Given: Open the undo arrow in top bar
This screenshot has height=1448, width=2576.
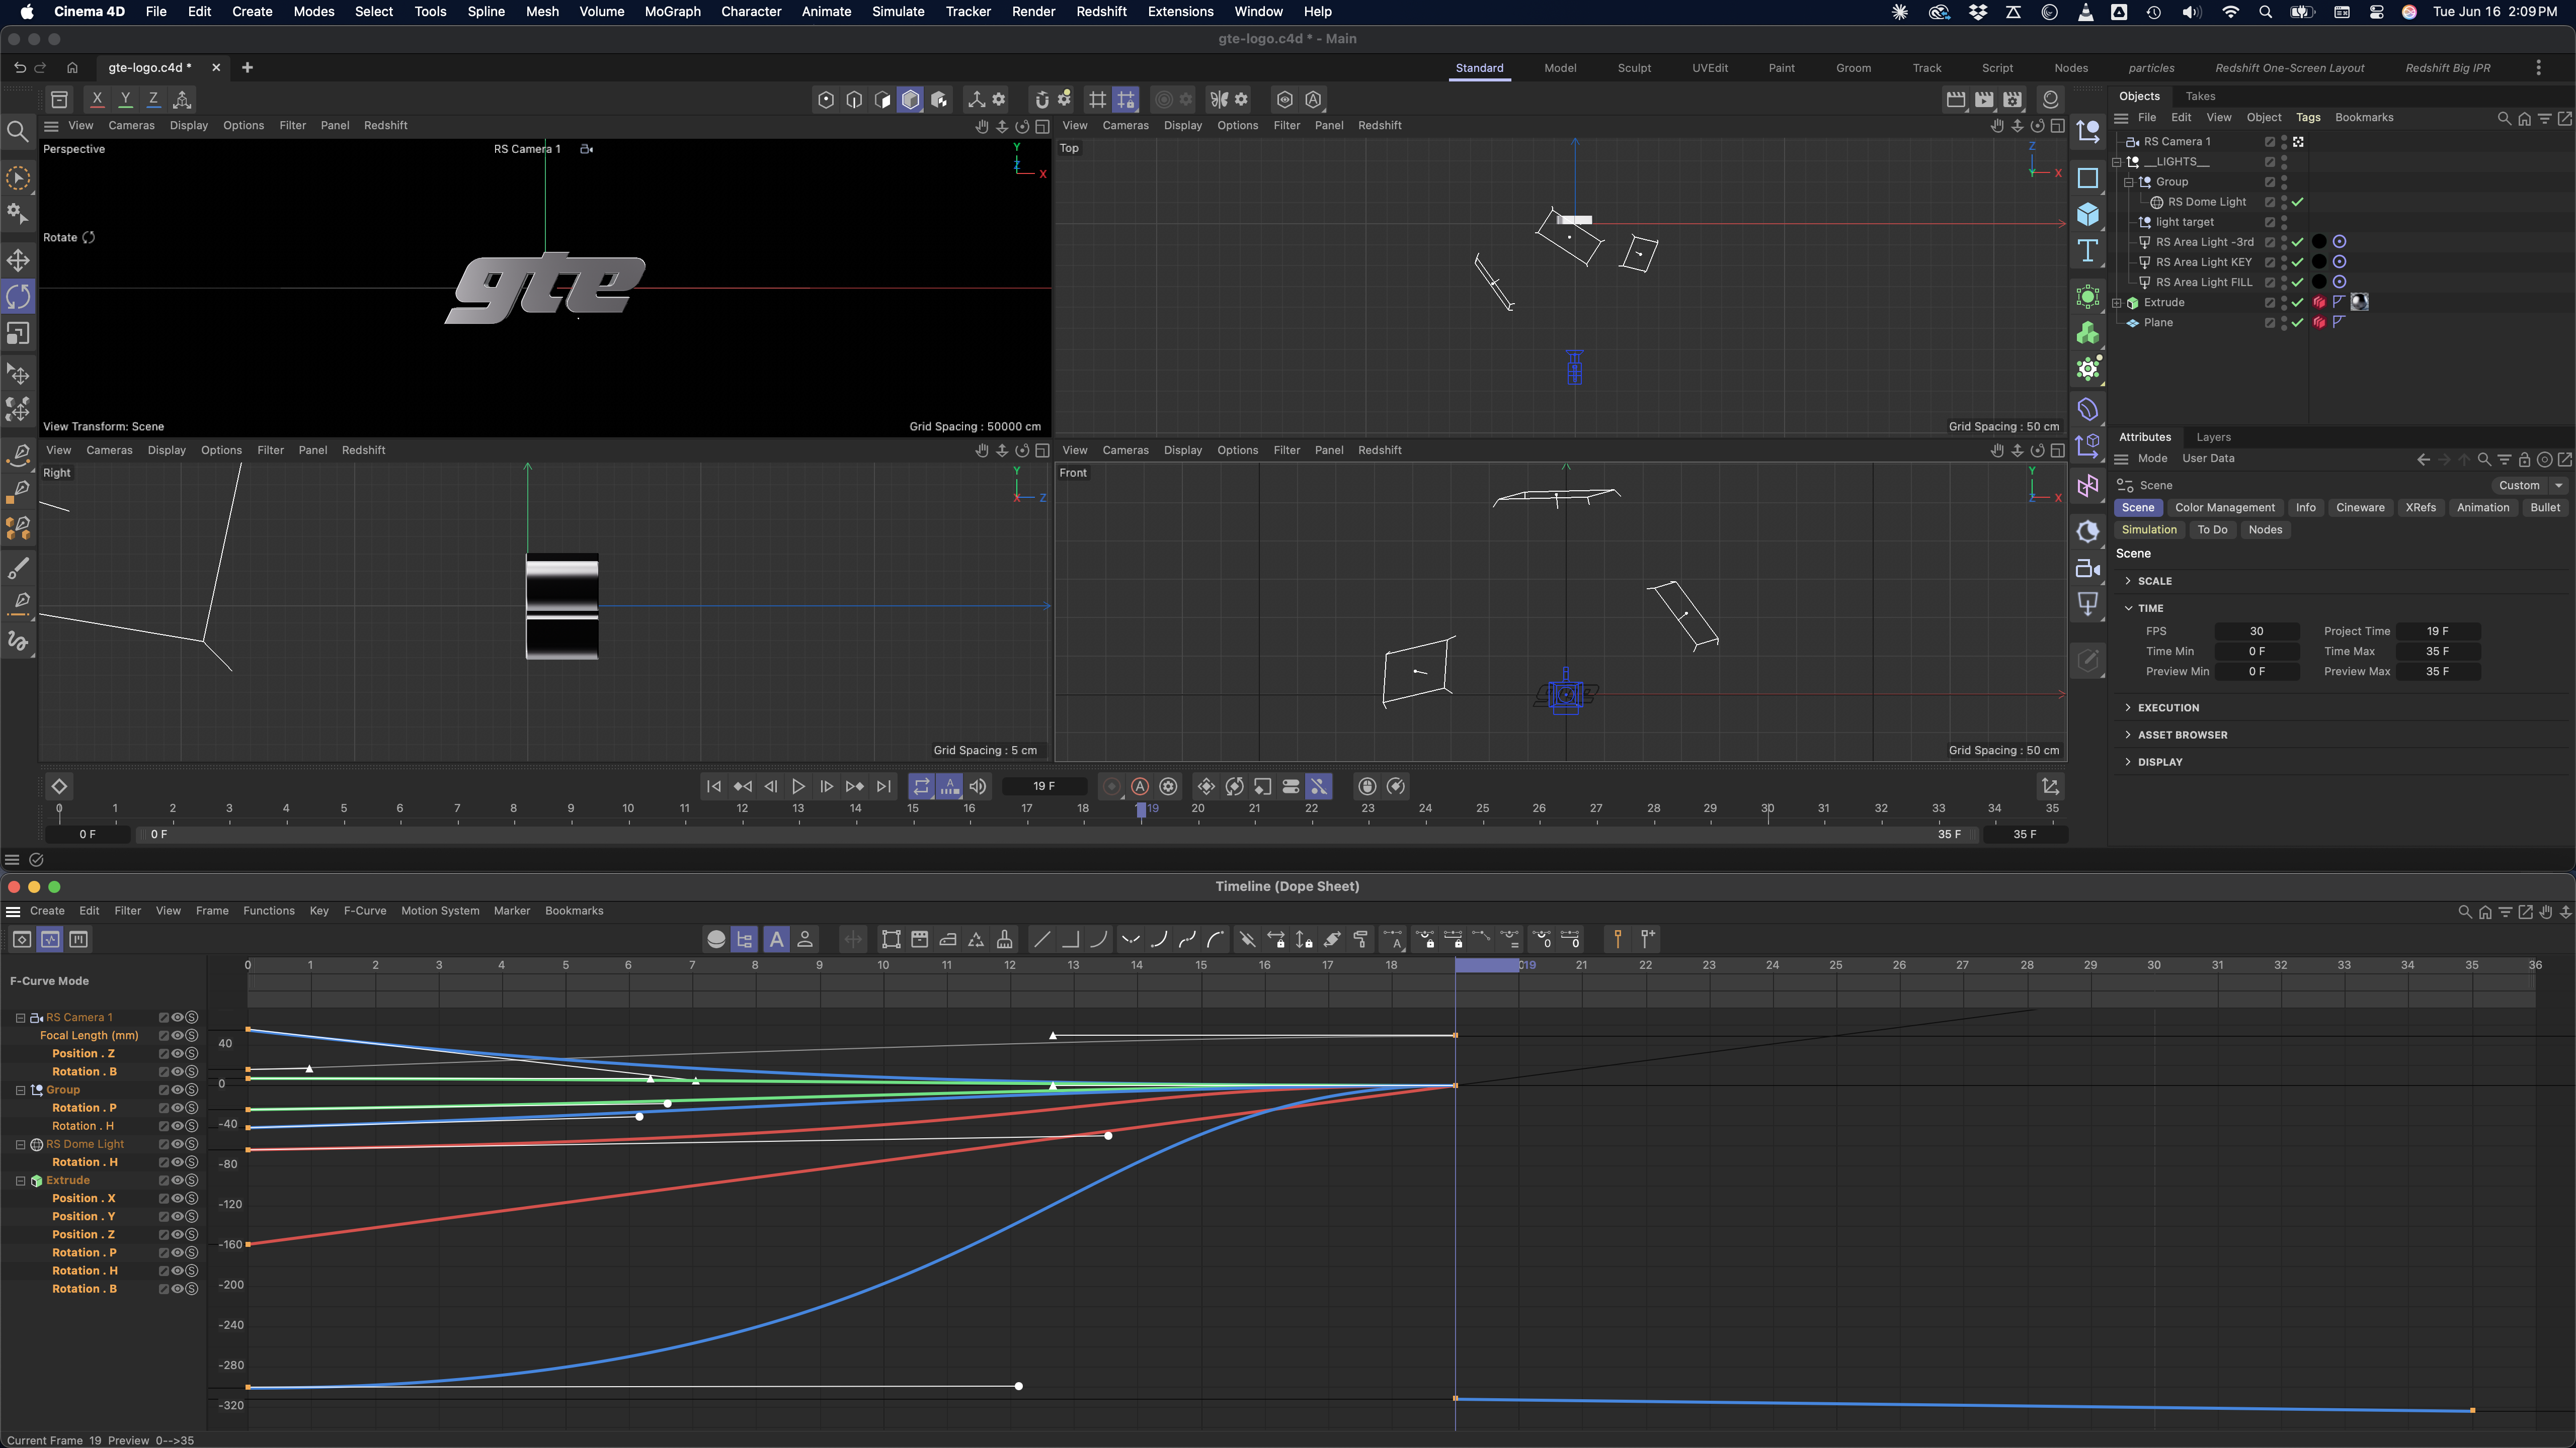Looking at the screenshot, I should click(20, 68).
